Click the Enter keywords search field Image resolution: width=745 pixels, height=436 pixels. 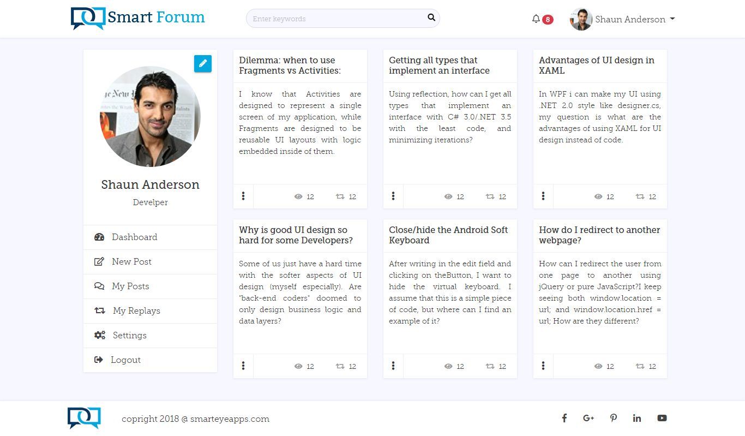point(335,19)
